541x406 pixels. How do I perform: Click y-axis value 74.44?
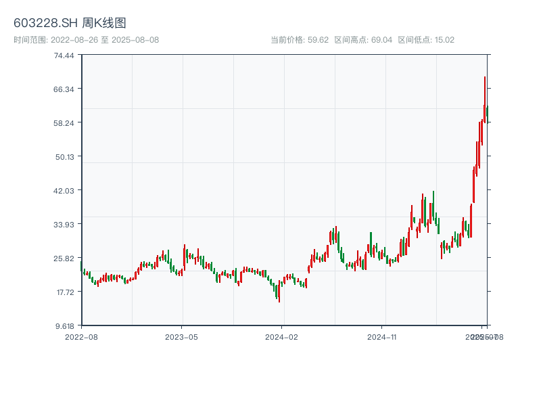[64, 55]
